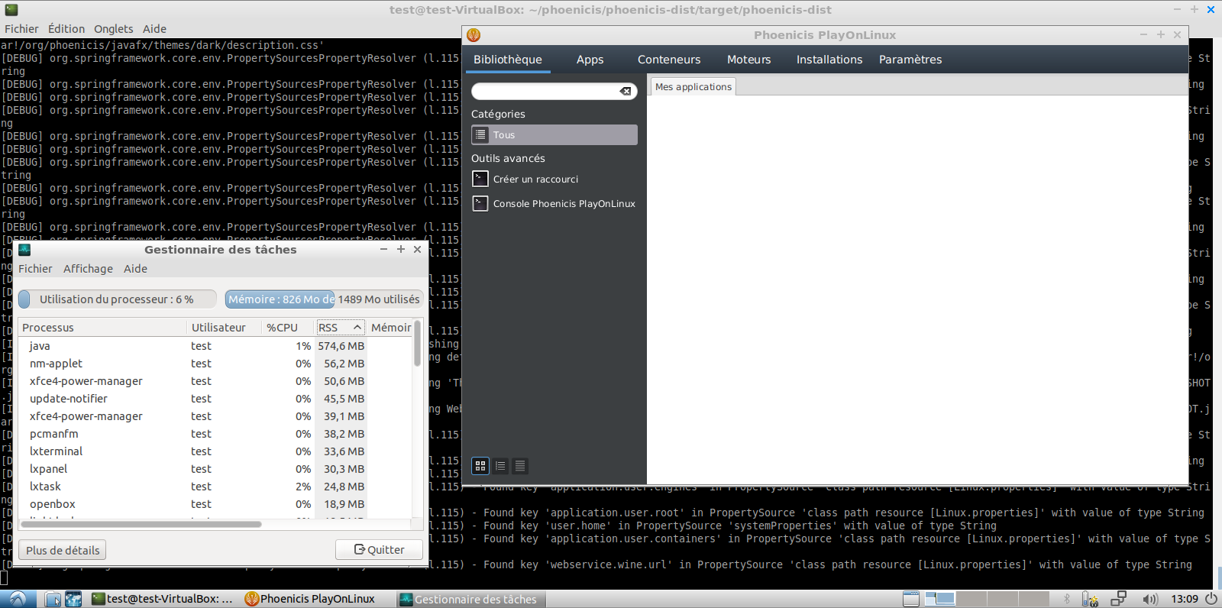Screen dimensions: 1222x608
Task: Open the volume control tray icon
Action: click(1149, 599)
